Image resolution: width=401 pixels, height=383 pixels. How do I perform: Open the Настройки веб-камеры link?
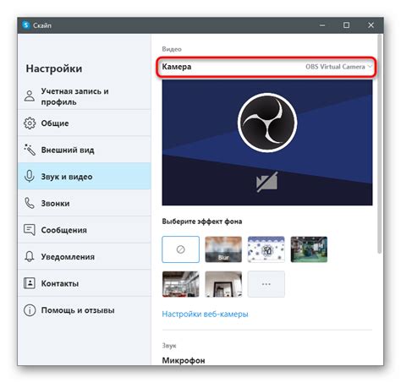[x=205, y=314]
